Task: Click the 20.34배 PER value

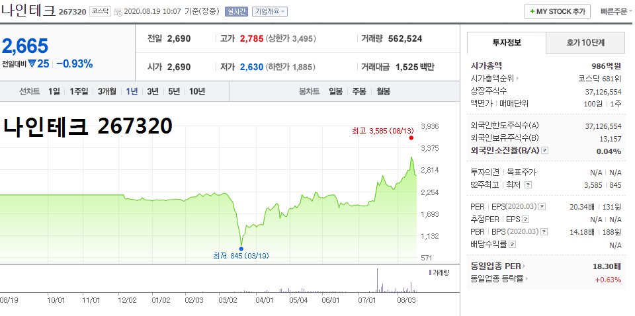Action: [x=582, y=207]
